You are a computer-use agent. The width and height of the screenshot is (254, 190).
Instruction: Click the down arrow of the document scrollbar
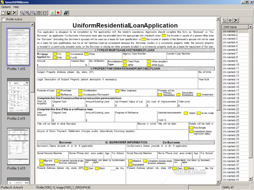click(x=218, y=182)
